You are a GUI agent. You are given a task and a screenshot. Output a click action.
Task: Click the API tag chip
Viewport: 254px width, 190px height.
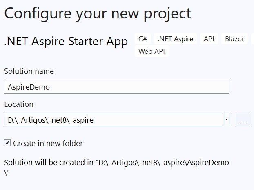click(209, 39)
